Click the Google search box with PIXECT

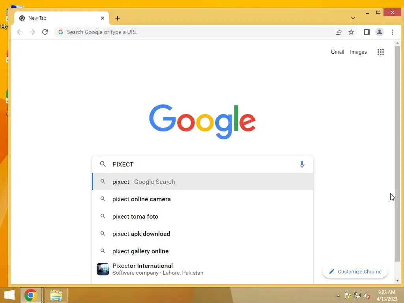point(203,164)
